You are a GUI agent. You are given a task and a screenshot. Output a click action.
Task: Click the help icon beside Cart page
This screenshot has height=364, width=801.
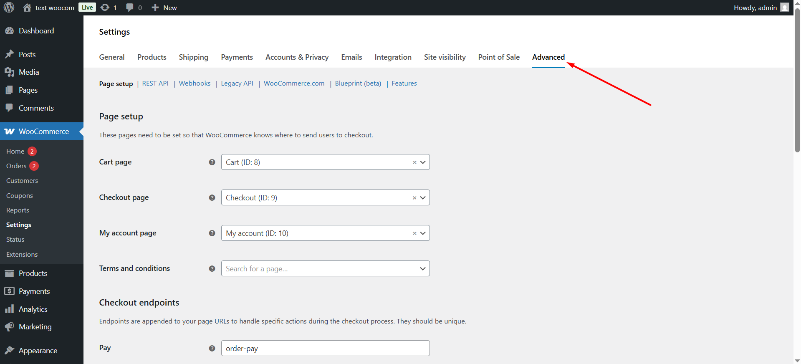(x=212, y=162)
